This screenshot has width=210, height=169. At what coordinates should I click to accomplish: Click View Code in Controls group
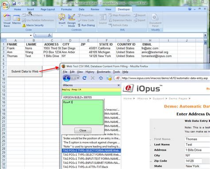pyautogui.click(x=86, y=20)
